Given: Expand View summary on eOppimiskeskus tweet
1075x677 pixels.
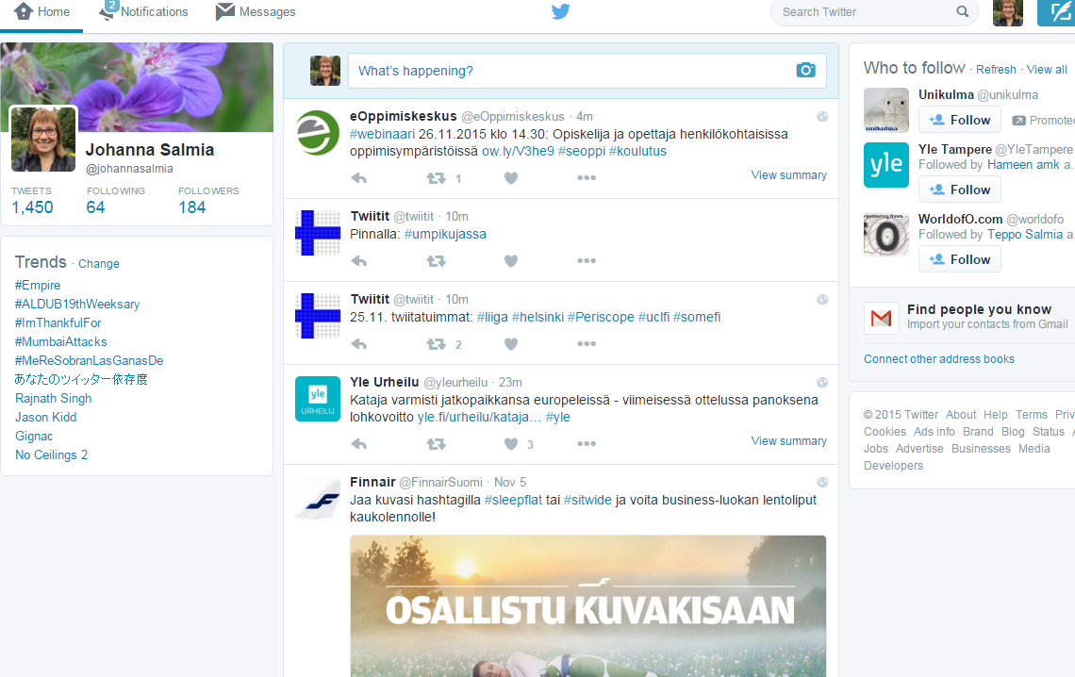Looking at the screenshot, I should click(788, 175).
